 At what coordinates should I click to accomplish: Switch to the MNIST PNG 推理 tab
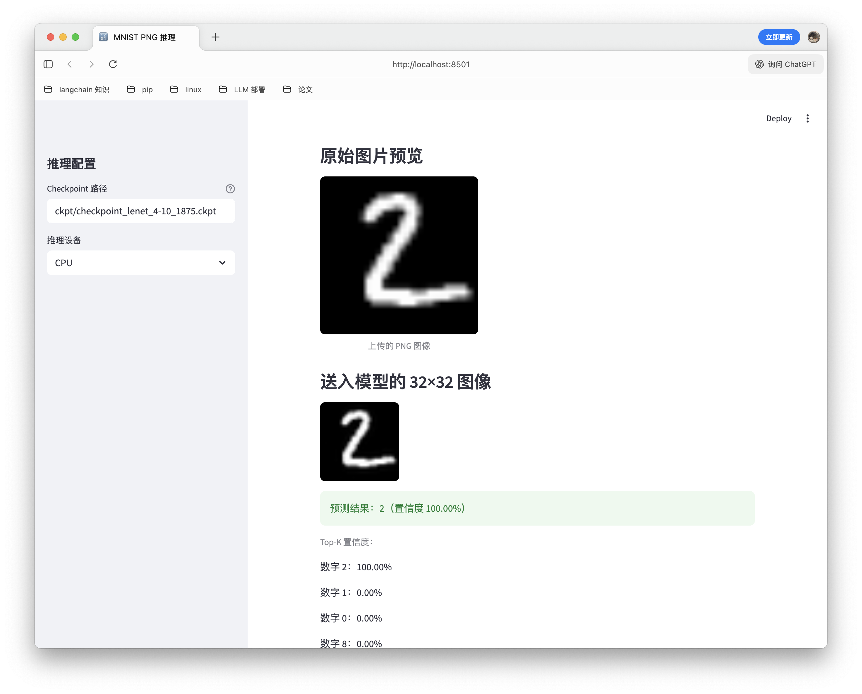[145, 37]
